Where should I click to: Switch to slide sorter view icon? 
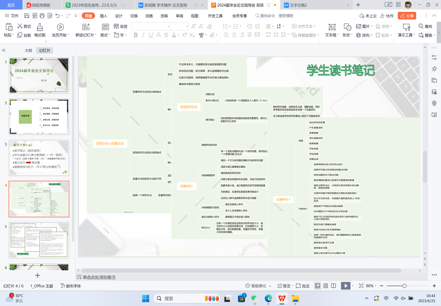(326, 286)
